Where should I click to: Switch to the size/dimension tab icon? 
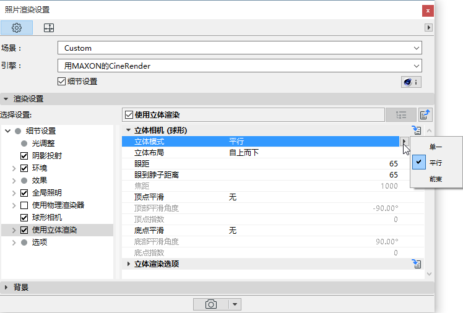pos(49,28)
